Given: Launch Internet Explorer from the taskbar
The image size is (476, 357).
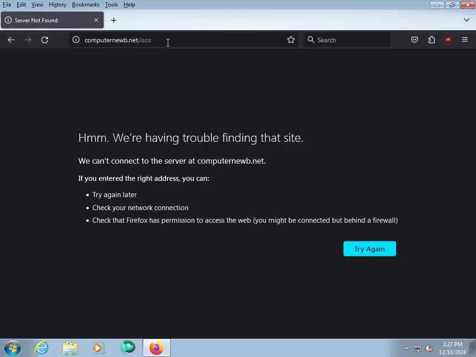Looking at the screenshot, I should coord(41,348).
